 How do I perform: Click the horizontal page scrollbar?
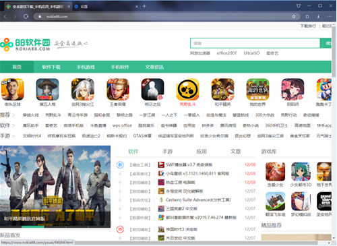point(158,243)
